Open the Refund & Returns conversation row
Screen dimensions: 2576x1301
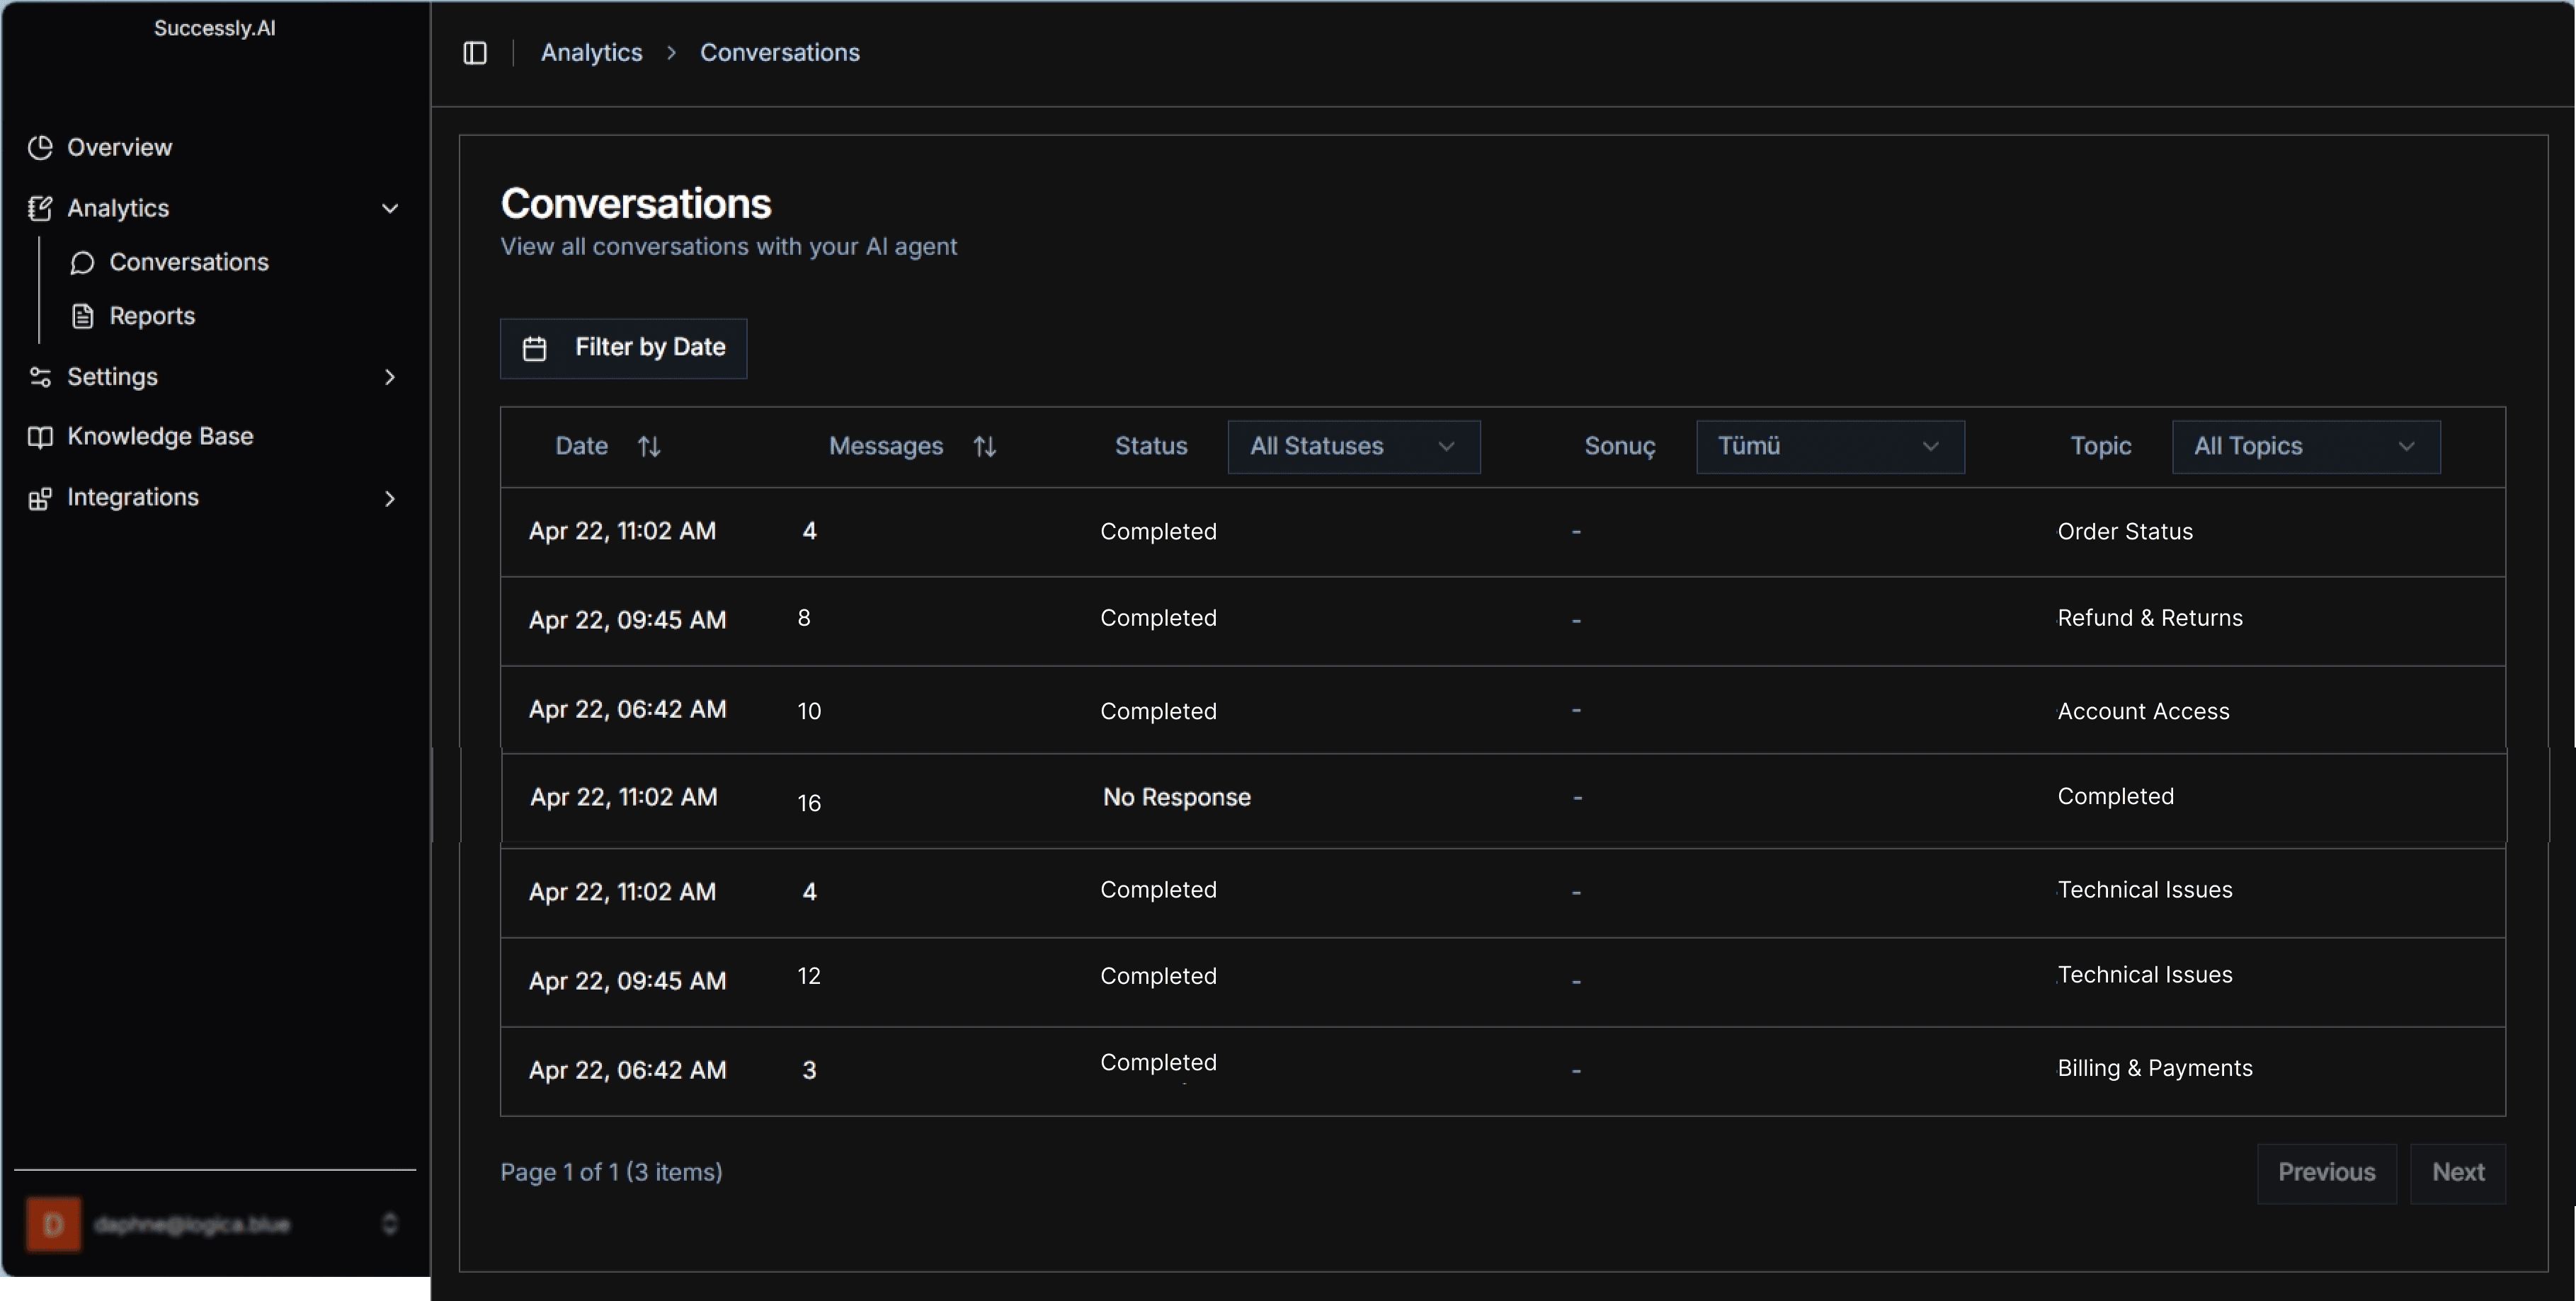(x=1503, y=621)
